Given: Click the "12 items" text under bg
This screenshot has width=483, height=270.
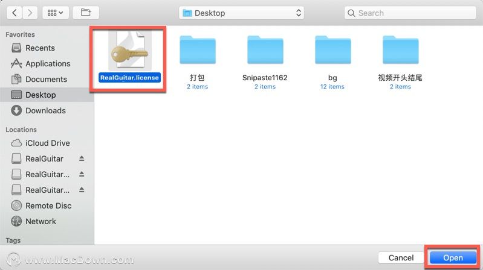Looking at the screenshot, I should point(332,87).
